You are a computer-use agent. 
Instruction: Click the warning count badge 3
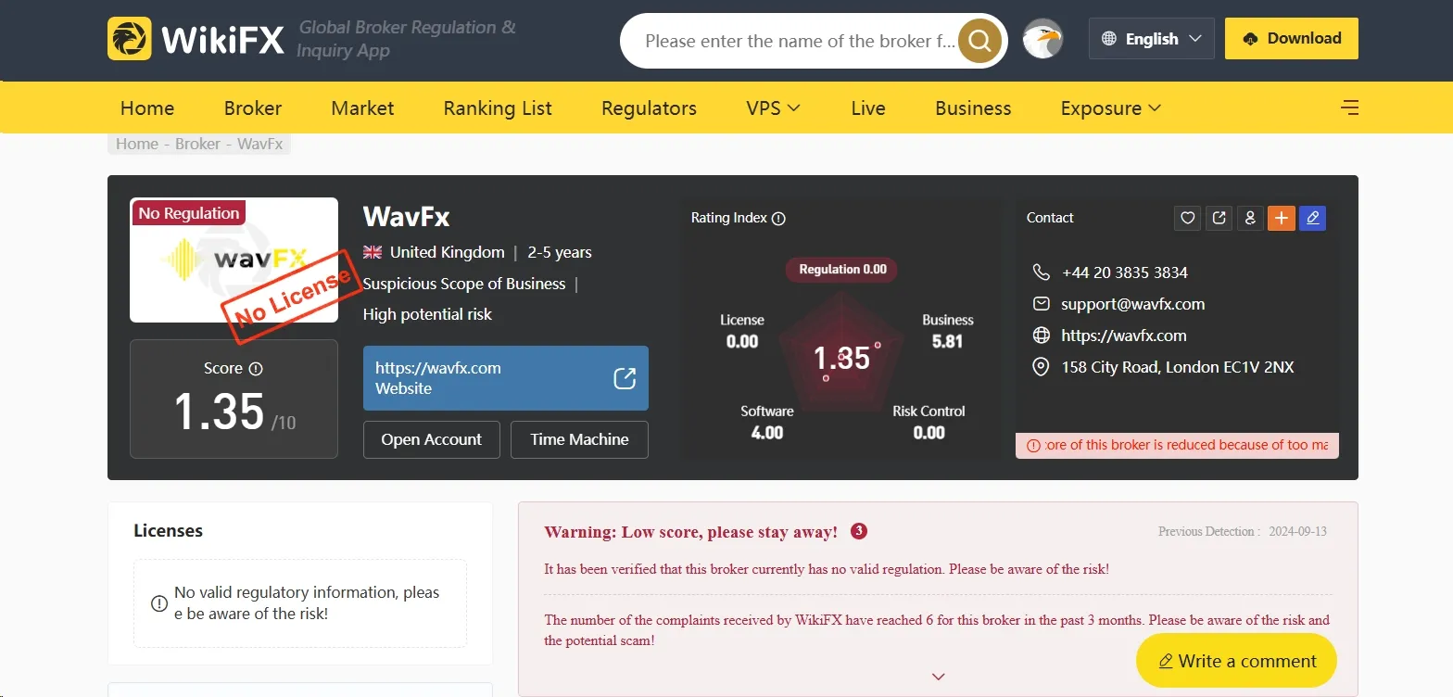[859, 531]
